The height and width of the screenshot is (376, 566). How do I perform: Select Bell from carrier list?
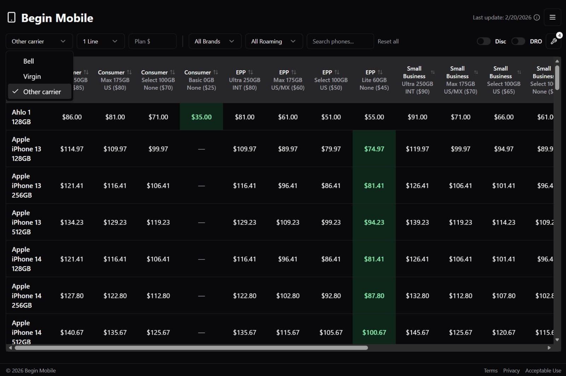tap(29, 61)
